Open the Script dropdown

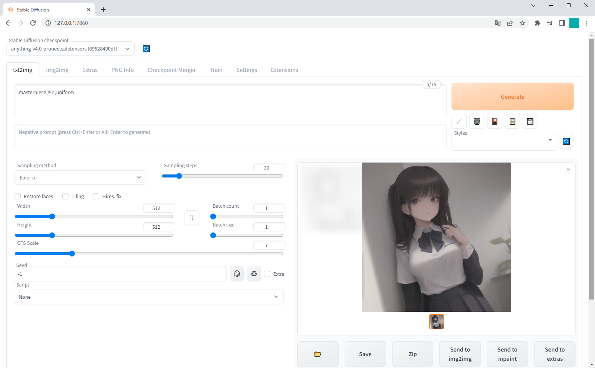[148, 297]
